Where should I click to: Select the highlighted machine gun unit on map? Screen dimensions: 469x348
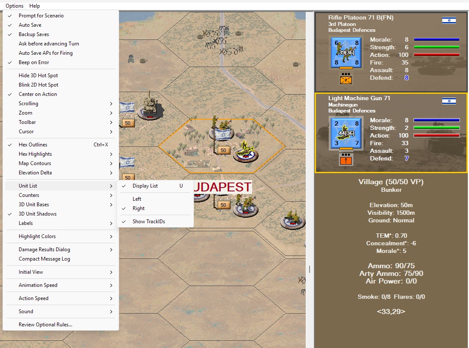(245, 152)
